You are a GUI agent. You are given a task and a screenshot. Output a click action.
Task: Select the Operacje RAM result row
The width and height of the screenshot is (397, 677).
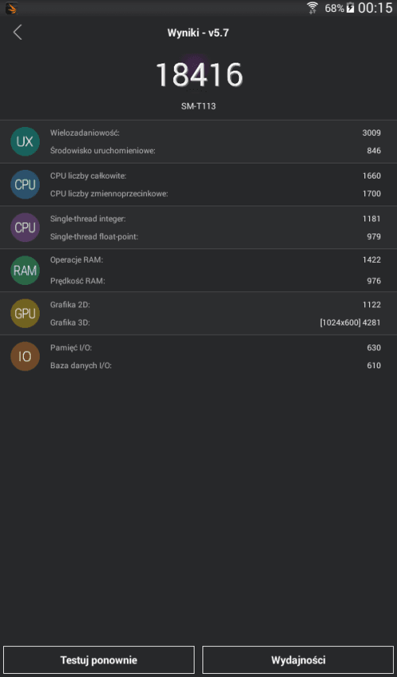215,260
